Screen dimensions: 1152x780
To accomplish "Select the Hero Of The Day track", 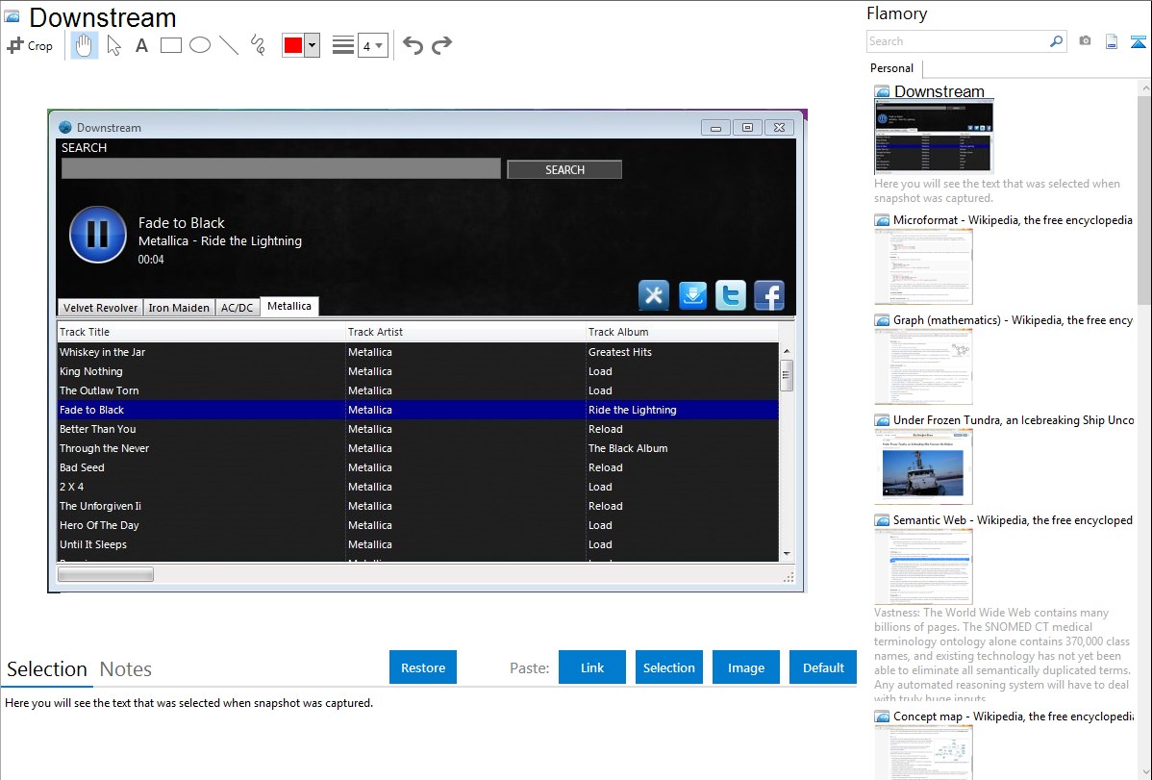I will pyautogui.click(x=417, y=525).
